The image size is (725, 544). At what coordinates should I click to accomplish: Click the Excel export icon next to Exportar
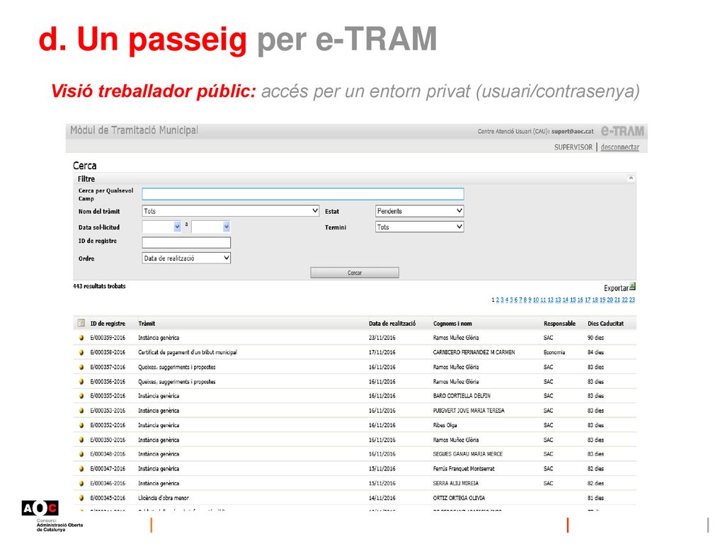[x=632, y=286]
